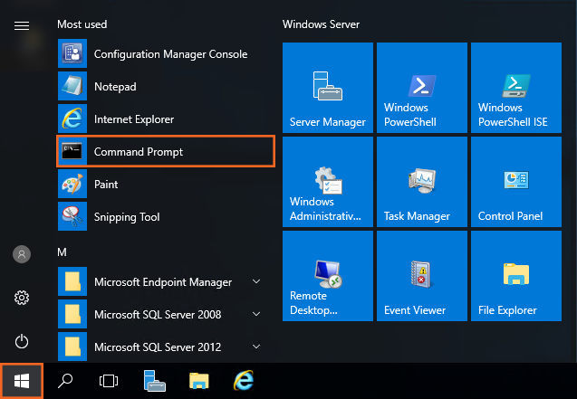
Task: Jump to apps via the M letter header
Action: 63,251
